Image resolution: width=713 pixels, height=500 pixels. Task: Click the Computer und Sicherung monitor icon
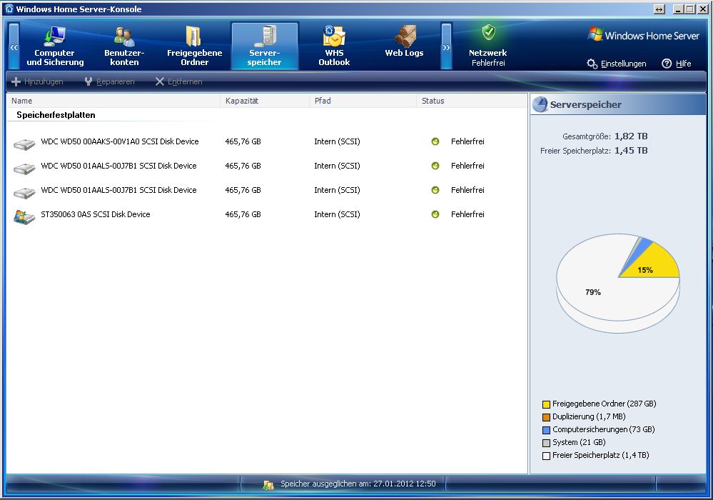pyautogui.click(x=55, y=36)
